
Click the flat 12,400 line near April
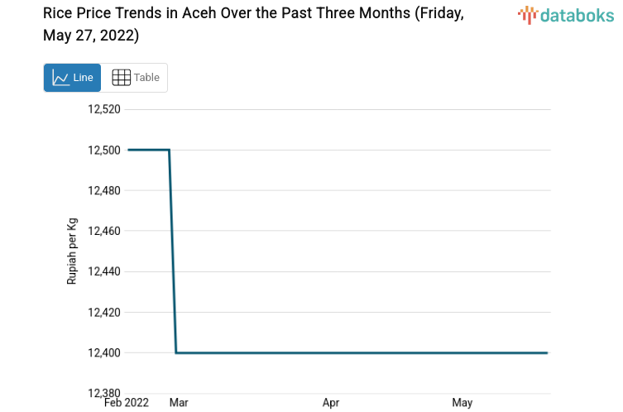click(331, 353)
